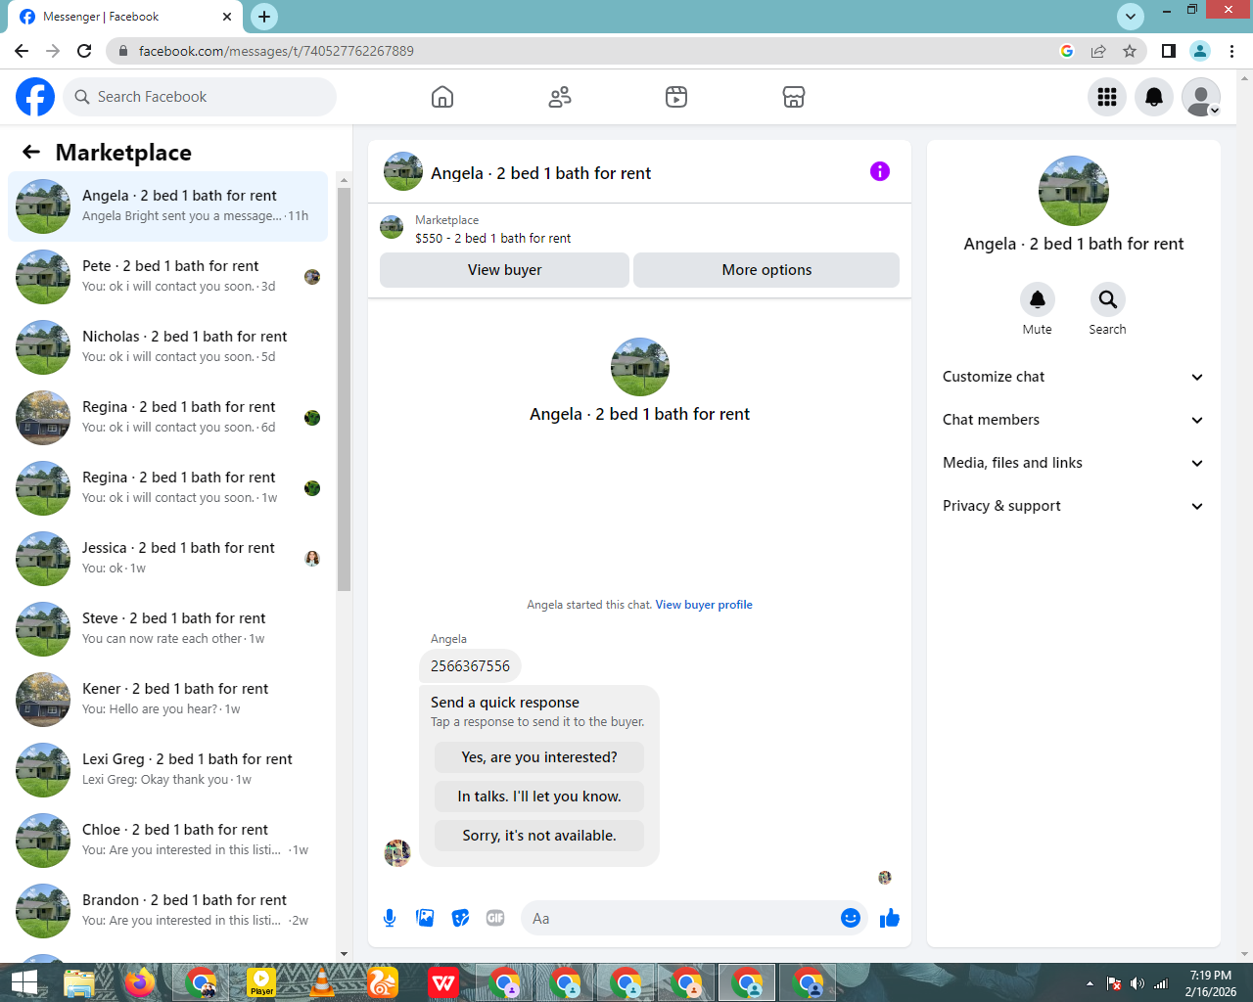Expand Privacy & support section
Image resolution: width=1253 pixels, height=1002 pixels.
[x=1074, y=506]
